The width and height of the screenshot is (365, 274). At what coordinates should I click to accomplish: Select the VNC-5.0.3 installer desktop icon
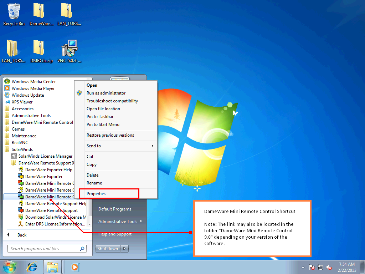70,51
